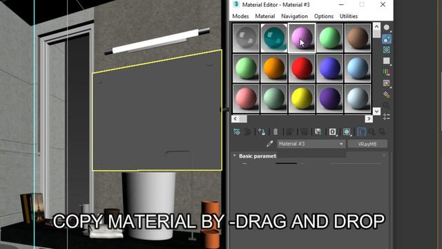This screenshot has width=442, height=249.
Task: Toggle the Backlight button
Action: [387, 39]
